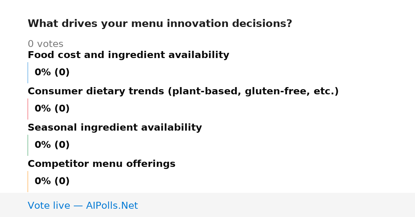415x217 pixels.
Task: Click the orange bar under Competitor menu offerings
Action: click(28, 181)
